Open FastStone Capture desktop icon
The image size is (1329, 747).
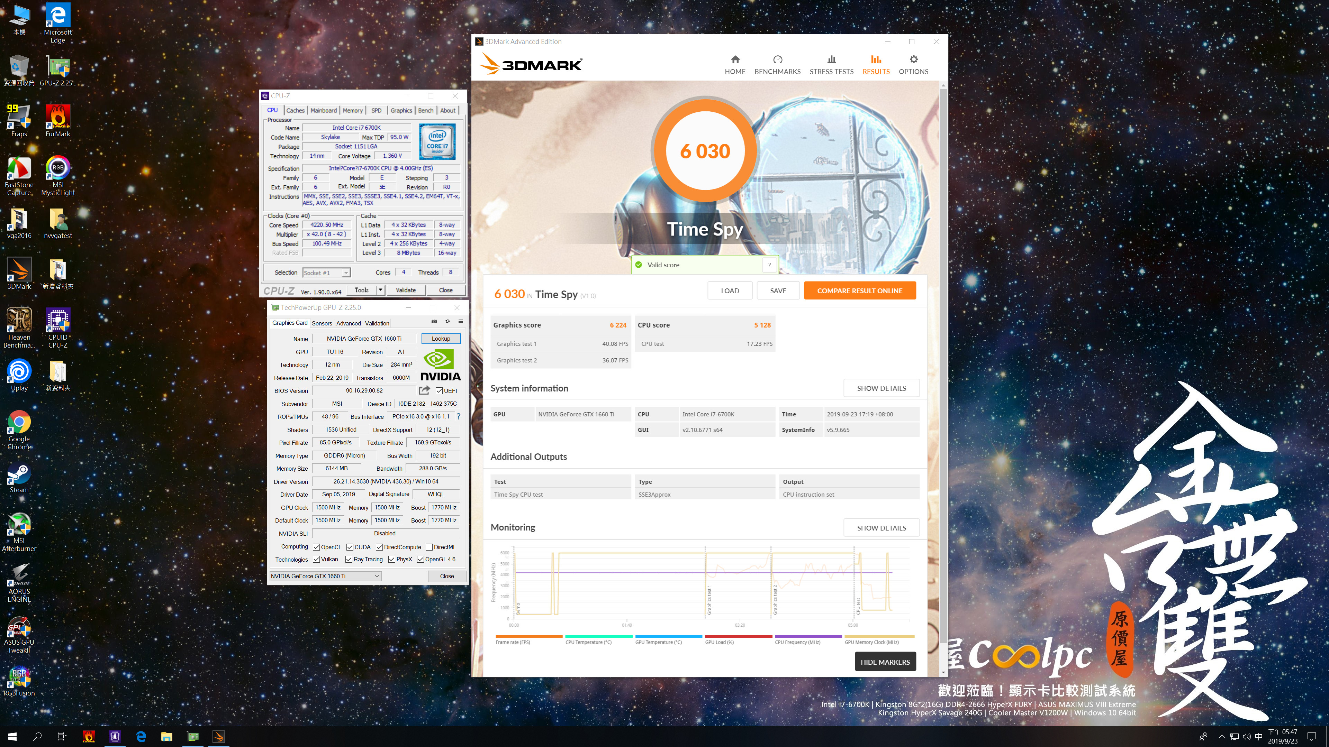pos(19,175)
